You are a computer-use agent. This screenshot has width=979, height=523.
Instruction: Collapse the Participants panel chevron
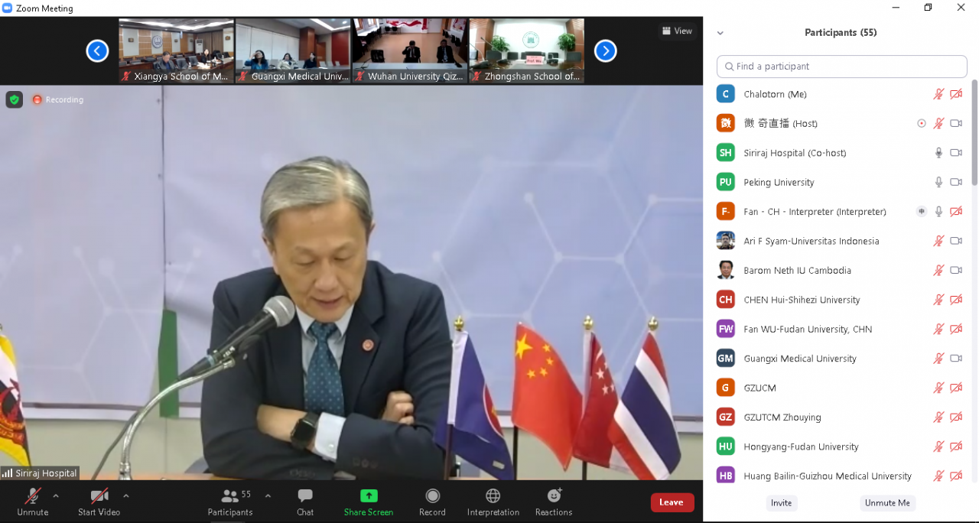(x=720, y=33)
